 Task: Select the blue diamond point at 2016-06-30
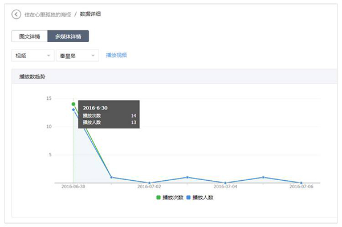pyautogui.click(x=74, y=110)
